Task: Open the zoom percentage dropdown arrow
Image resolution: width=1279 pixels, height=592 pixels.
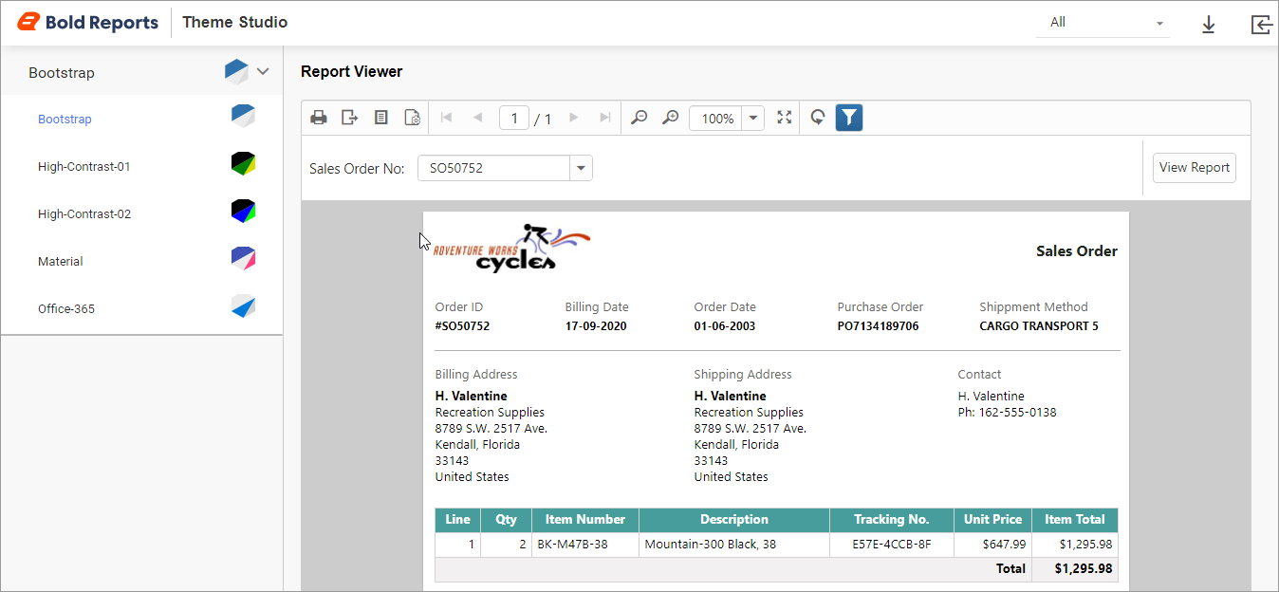Action: click(x=753, y=119)
